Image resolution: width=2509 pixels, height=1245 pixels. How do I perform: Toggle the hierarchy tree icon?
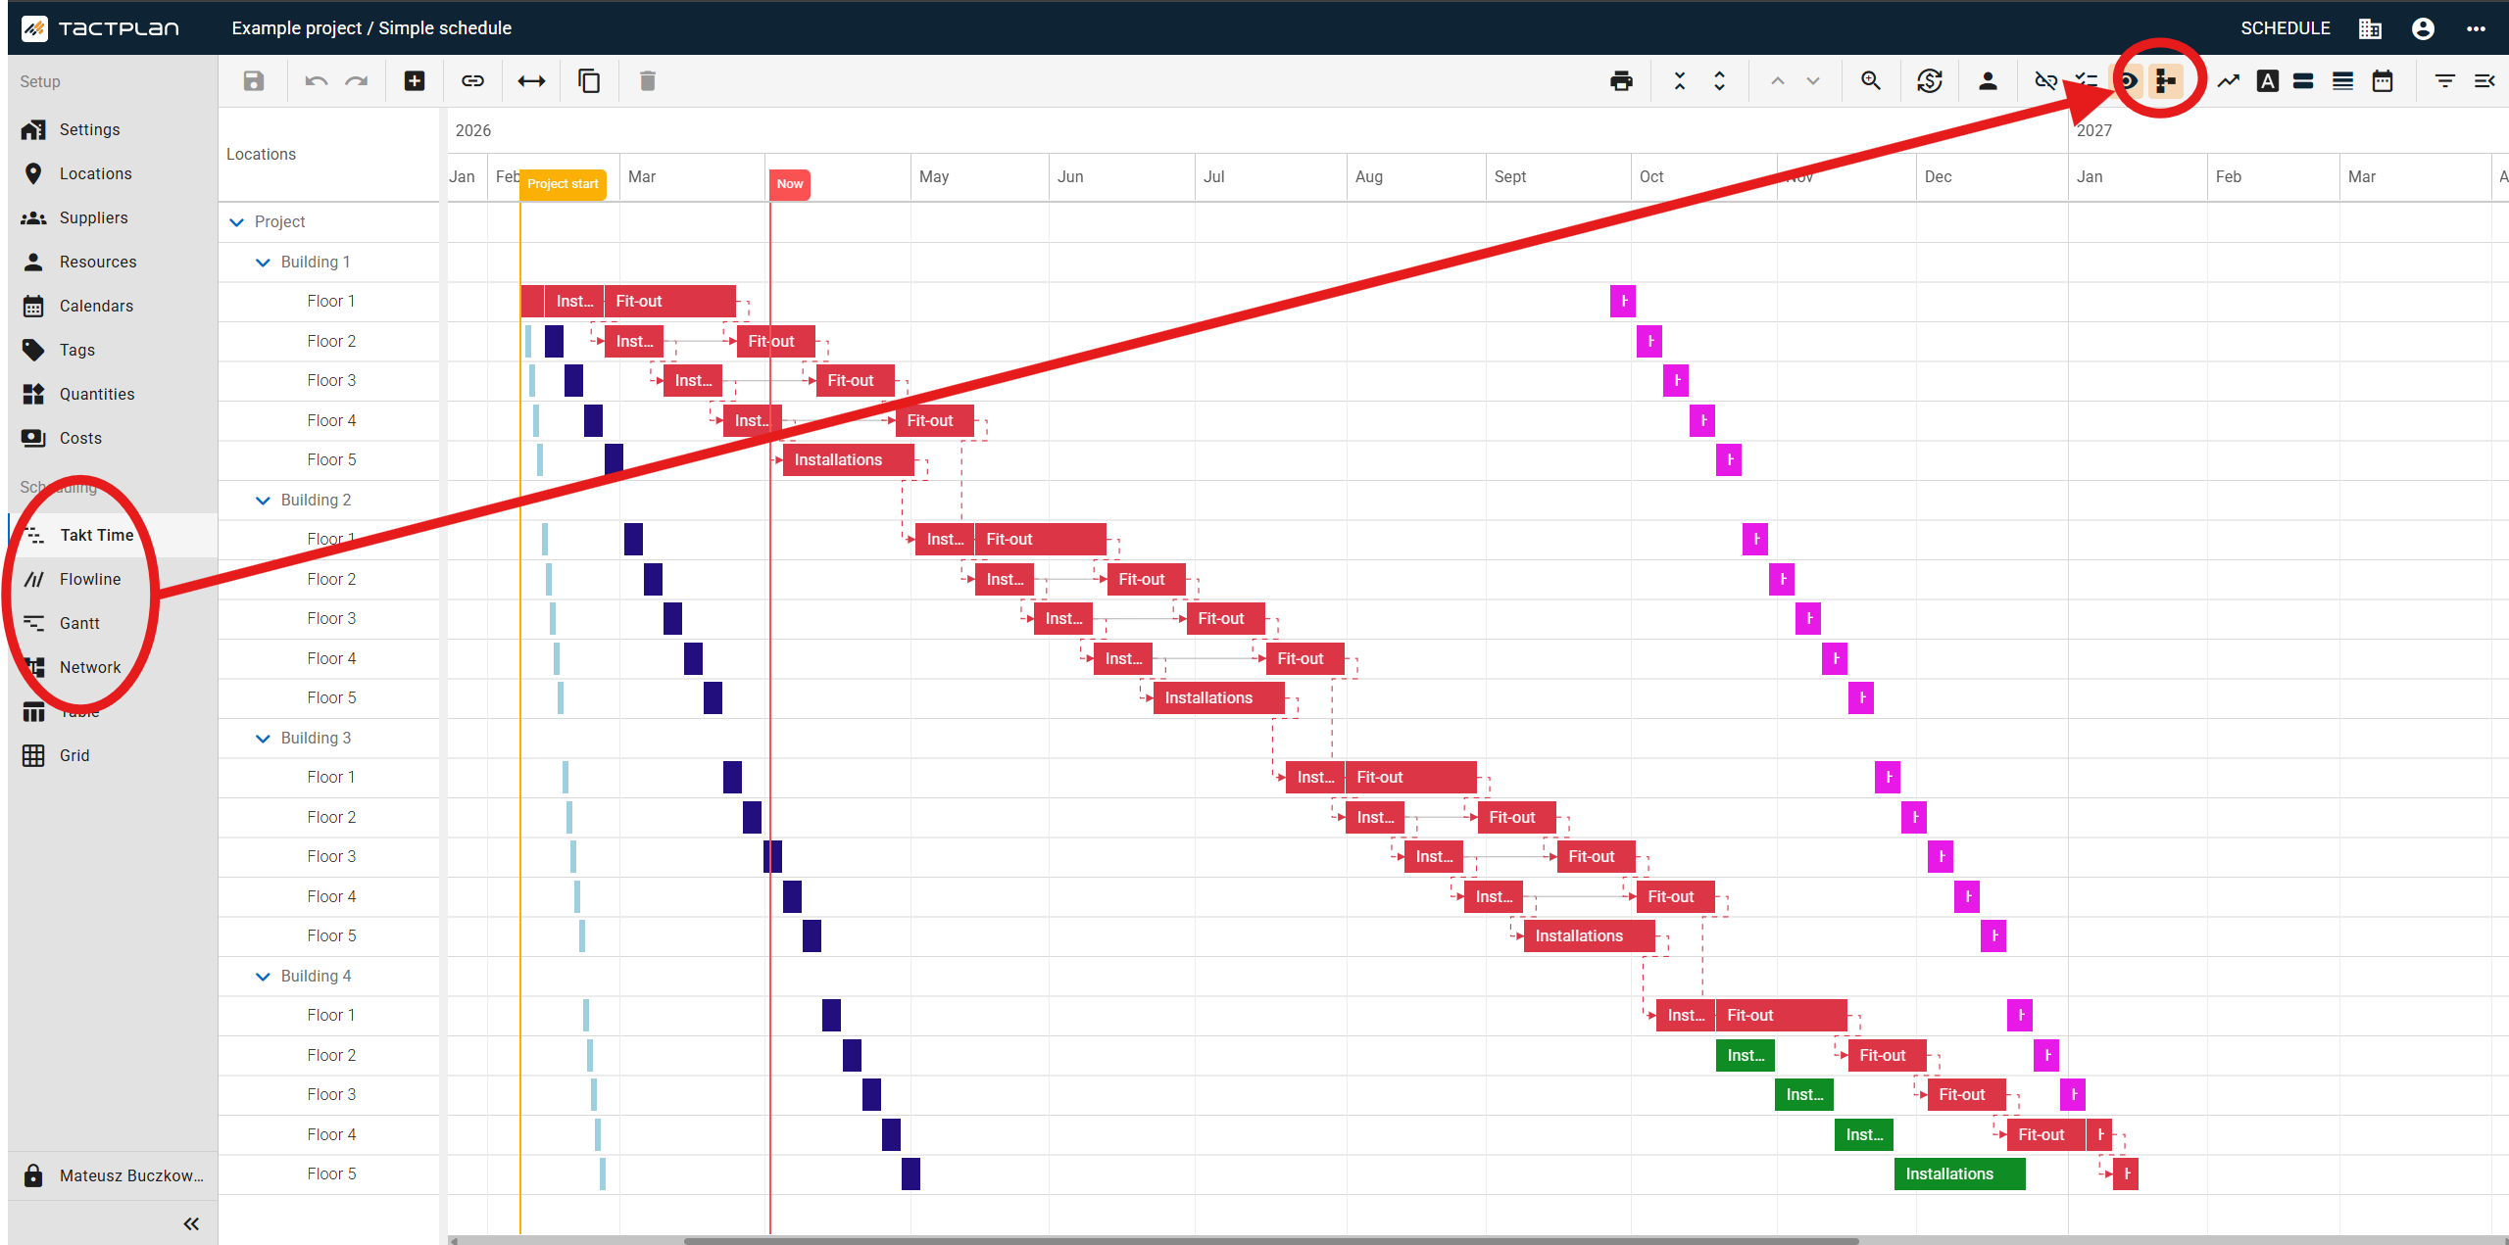point(2166,81)
